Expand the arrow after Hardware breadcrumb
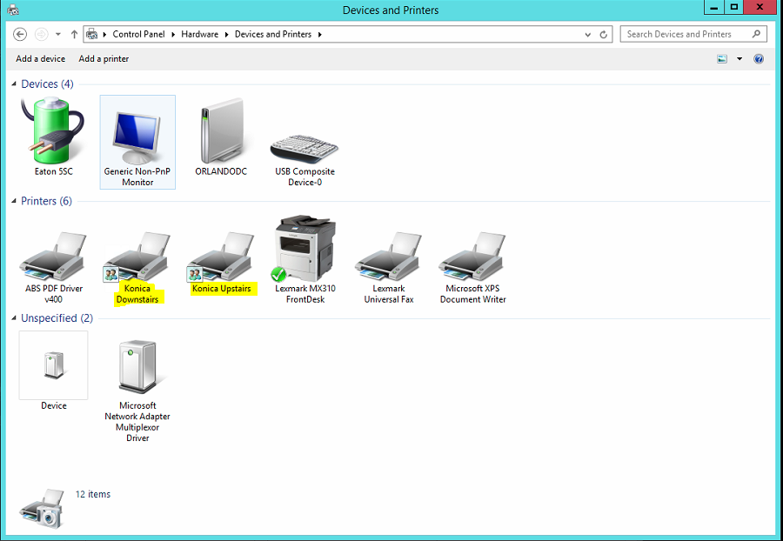The width and height of the screenshot is (783, 541). tap(227, 35)
